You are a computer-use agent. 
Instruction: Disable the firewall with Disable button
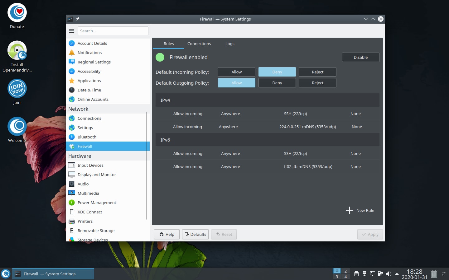[360, 57]
